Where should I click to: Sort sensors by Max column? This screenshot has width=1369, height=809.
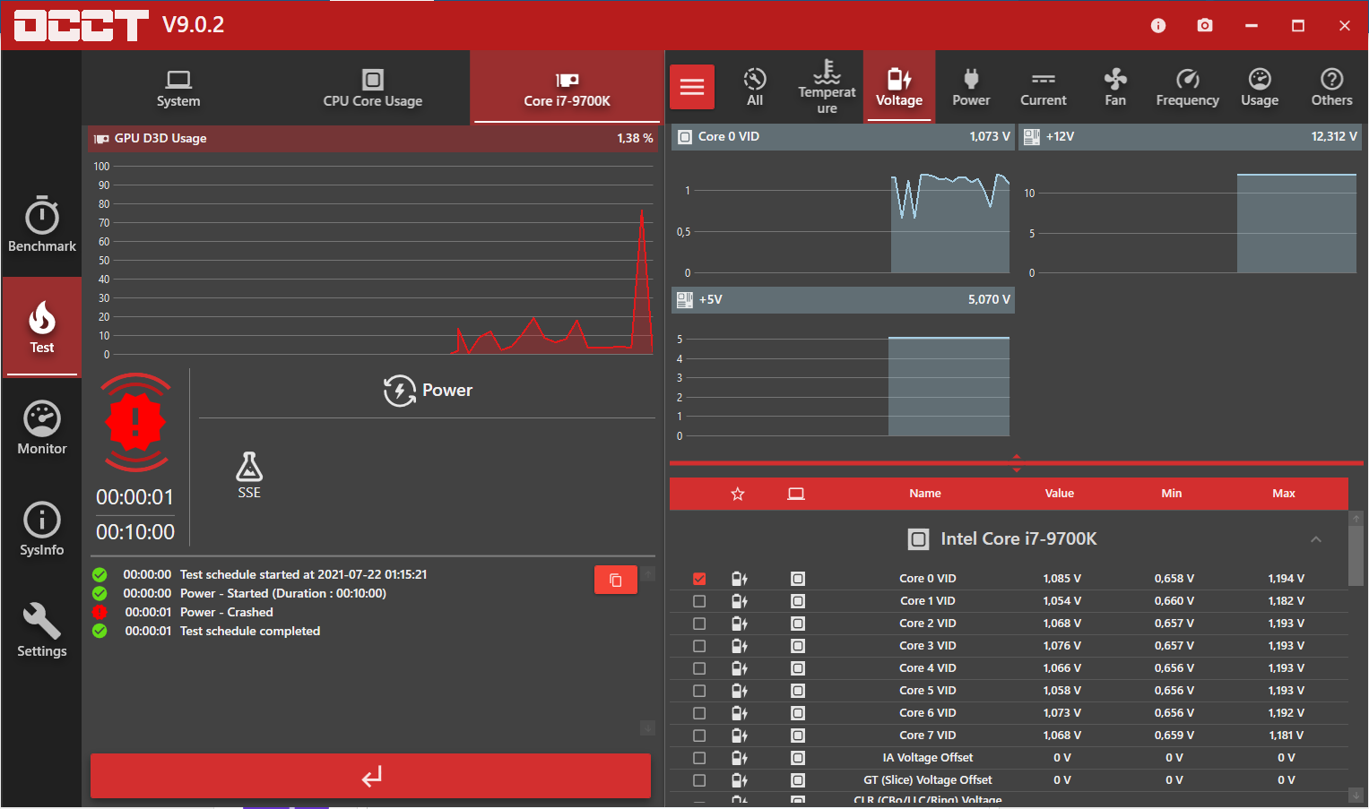[1284, 494]
